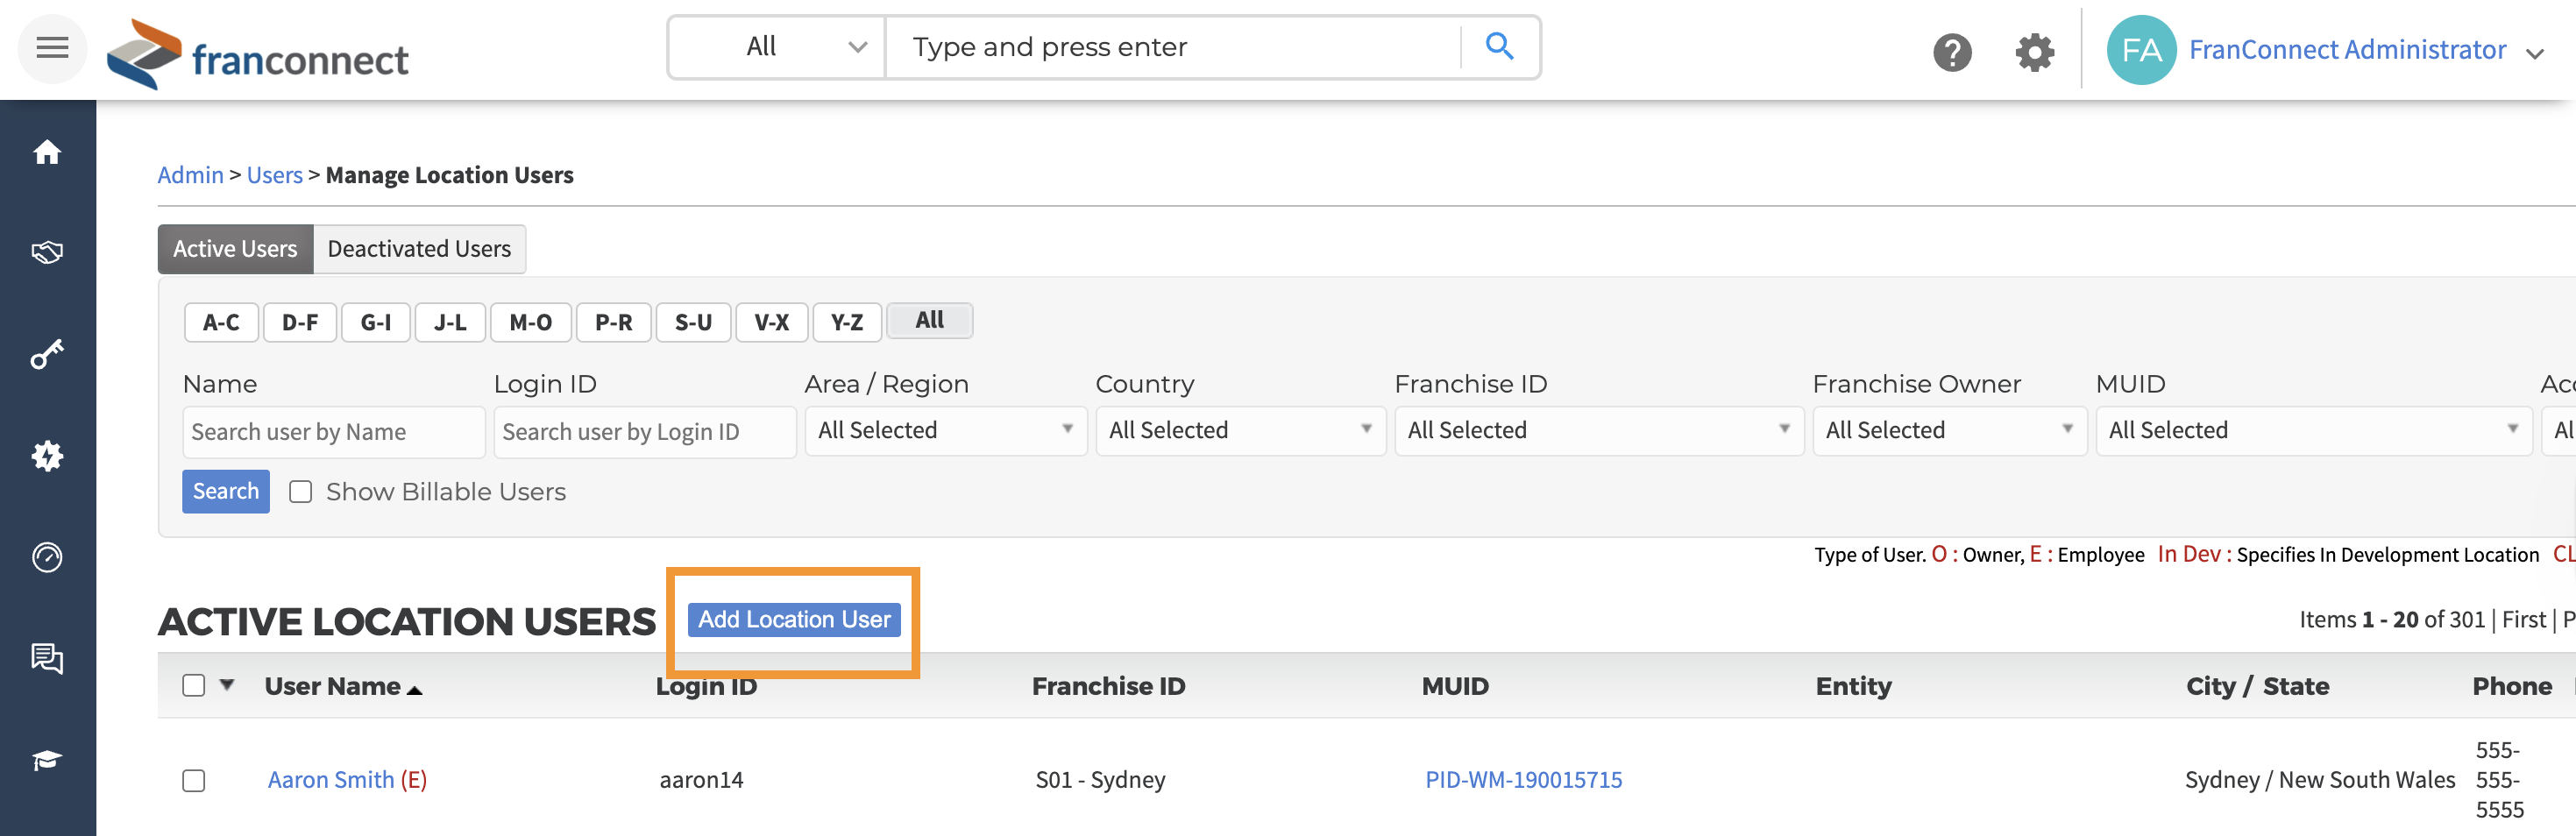This screenshot has width=2576, height=836.
Task: Open the settings gear in header
Action: click(x=2034, y=52)
